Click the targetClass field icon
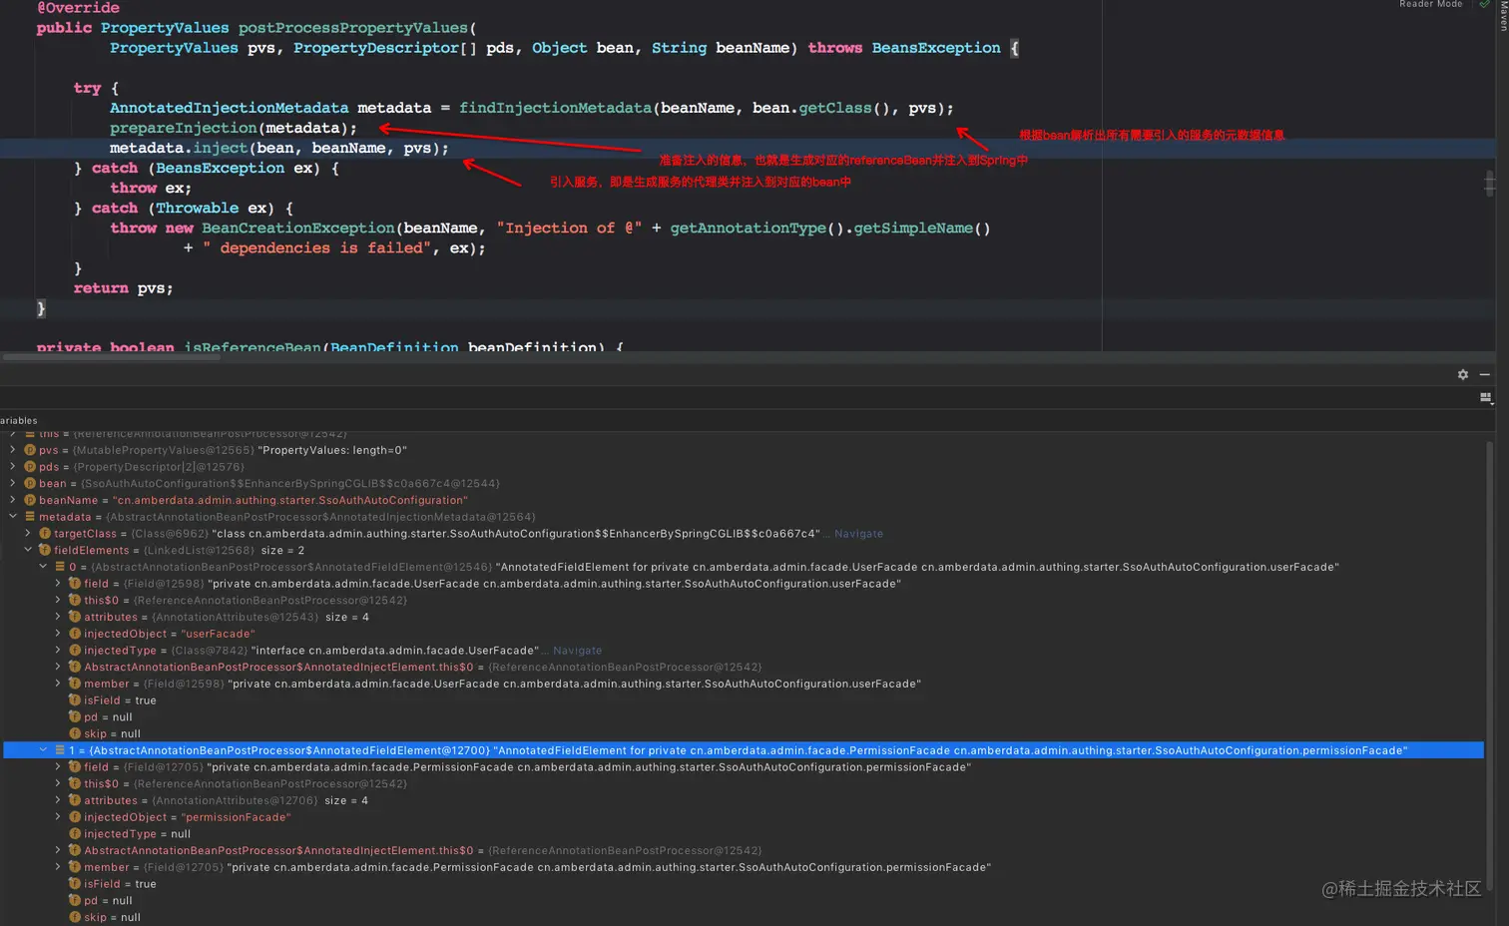This screenshot has height=926, width=1509. click(x=45, y=534)
